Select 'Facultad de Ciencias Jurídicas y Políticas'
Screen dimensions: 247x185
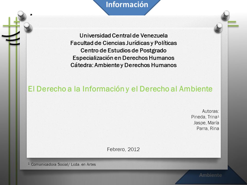click(123, 43)
